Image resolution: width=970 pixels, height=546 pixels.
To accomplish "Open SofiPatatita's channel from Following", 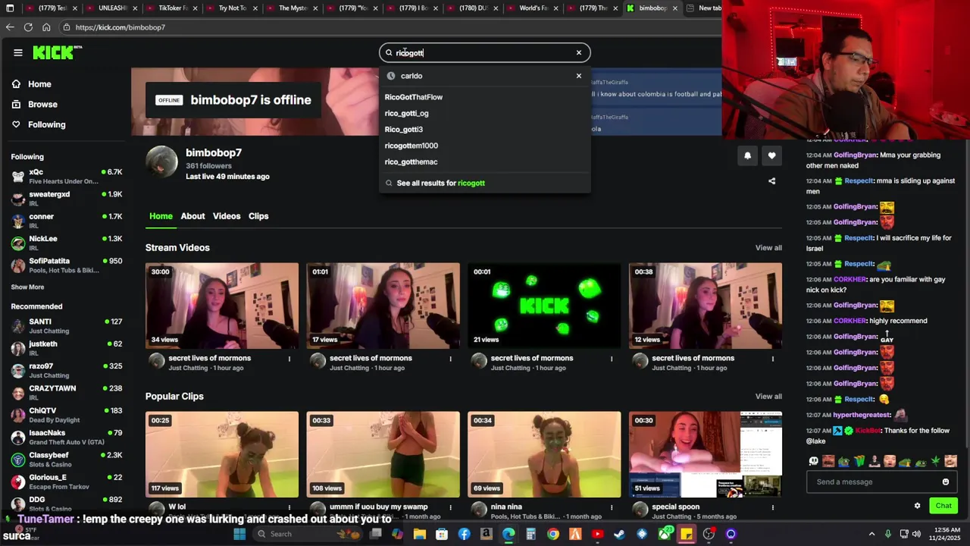I will (x=67, y=265).
